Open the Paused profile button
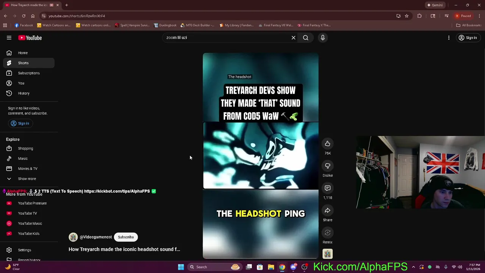The height and width of the screenshot is (273, 485). [463, 16]
